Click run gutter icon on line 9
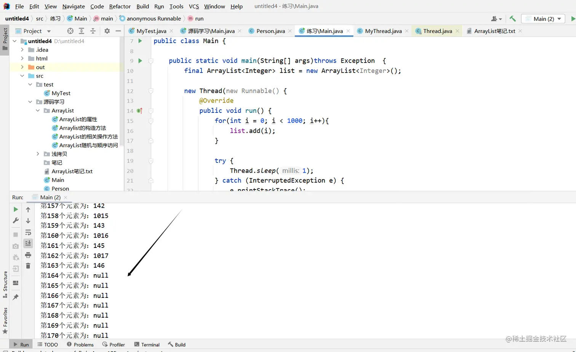576x352 pixels. pos(140,61)
